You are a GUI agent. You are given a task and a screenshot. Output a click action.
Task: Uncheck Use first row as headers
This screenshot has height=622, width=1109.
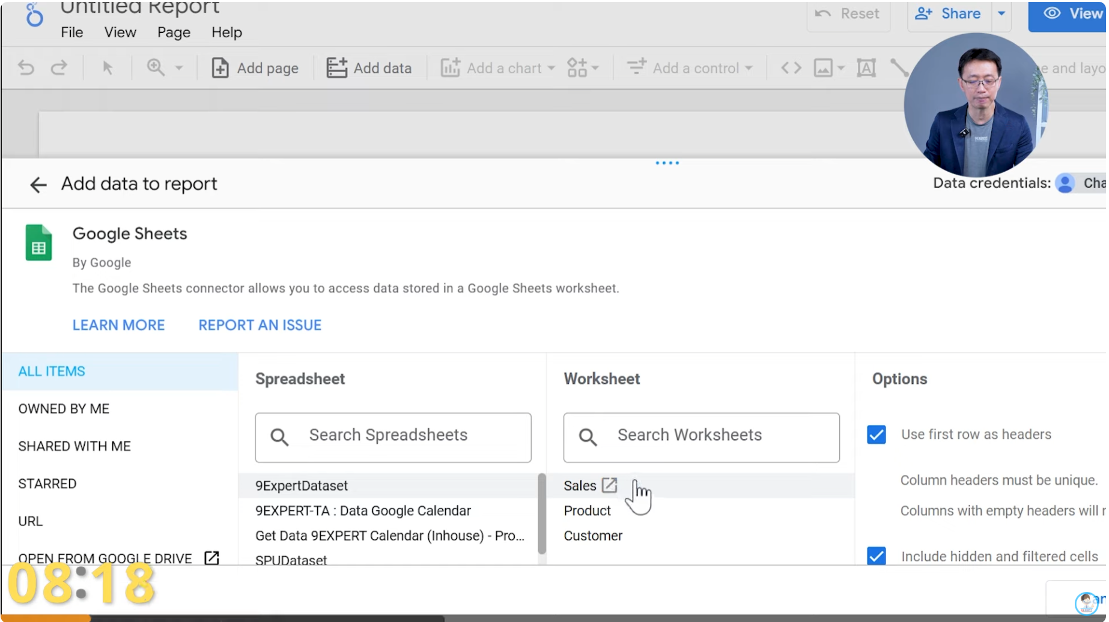click(x=877, y=434)
